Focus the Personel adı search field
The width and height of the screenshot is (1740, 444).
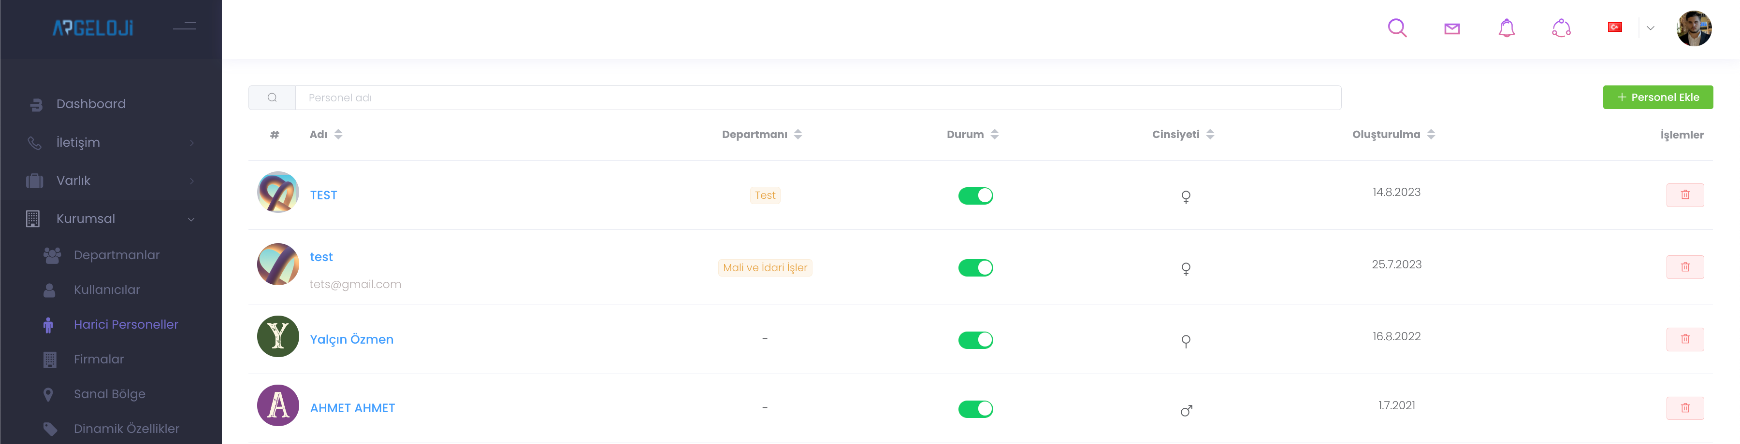(817, 98)
